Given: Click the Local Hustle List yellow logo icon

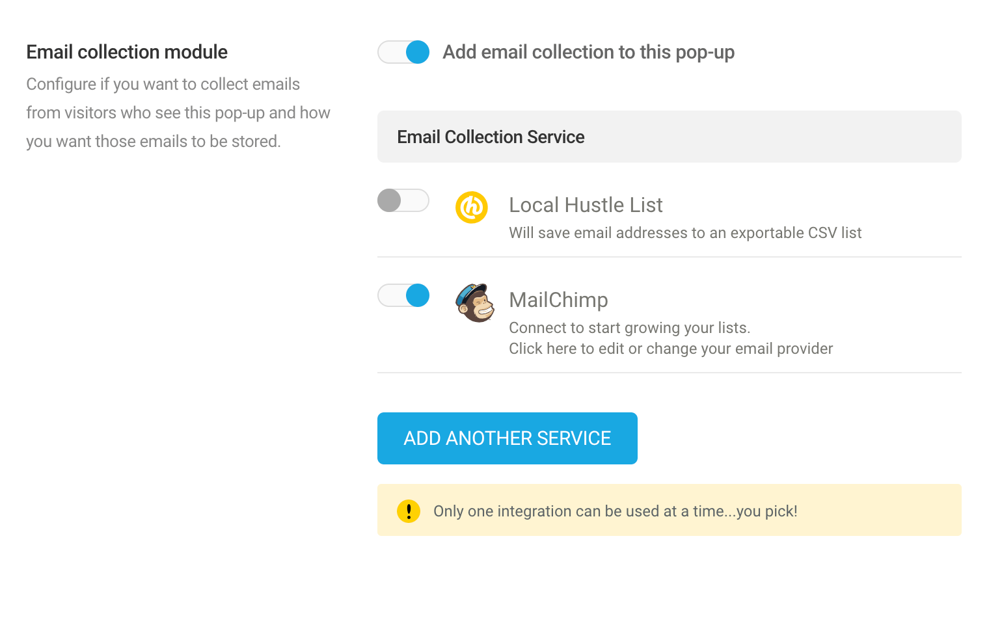Looking at the screenshot, I should pyautogui.click(x=471, y=207).
